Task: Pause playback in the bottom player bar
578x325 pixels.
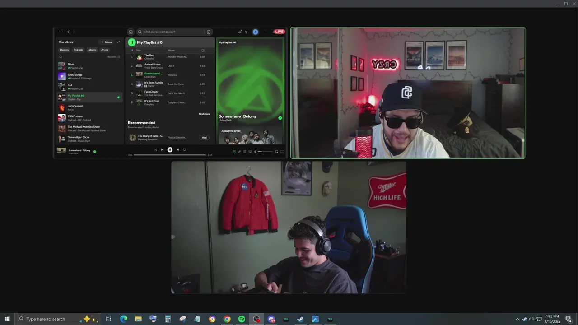Action: pyautogui.click(x=170, y=150)
